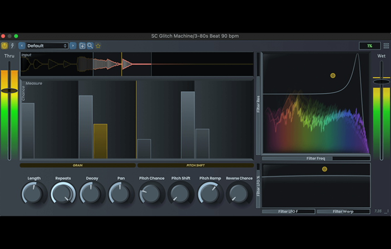Click the tallest bar in the Measure grid

pyautogui.click(x=188, y=125)
